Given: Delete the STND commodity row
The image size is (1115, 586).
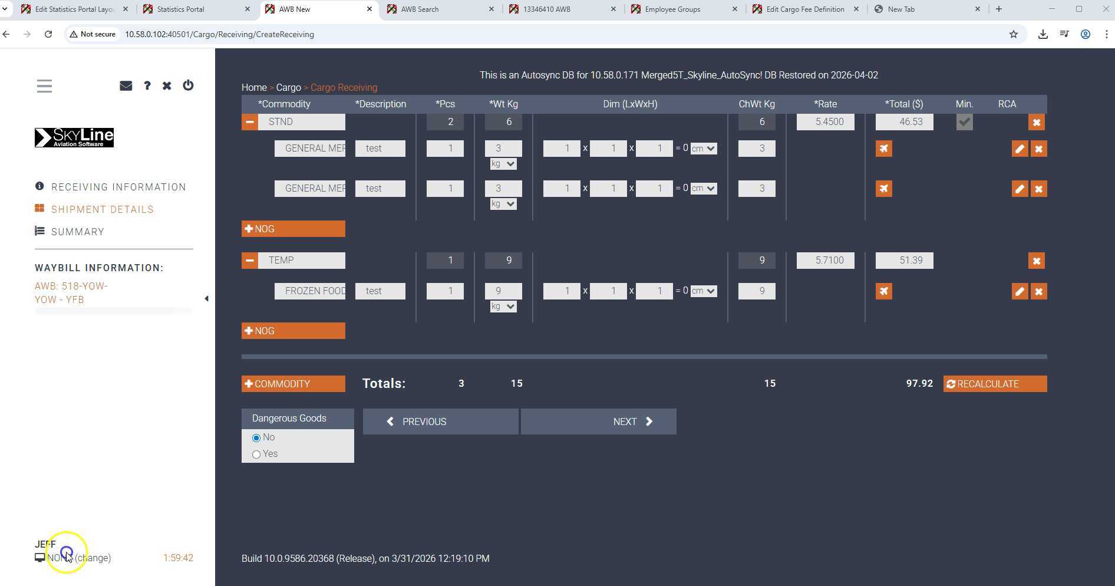Looking at the screenshot, I should pyautogui.click(x=1036, y=122).
